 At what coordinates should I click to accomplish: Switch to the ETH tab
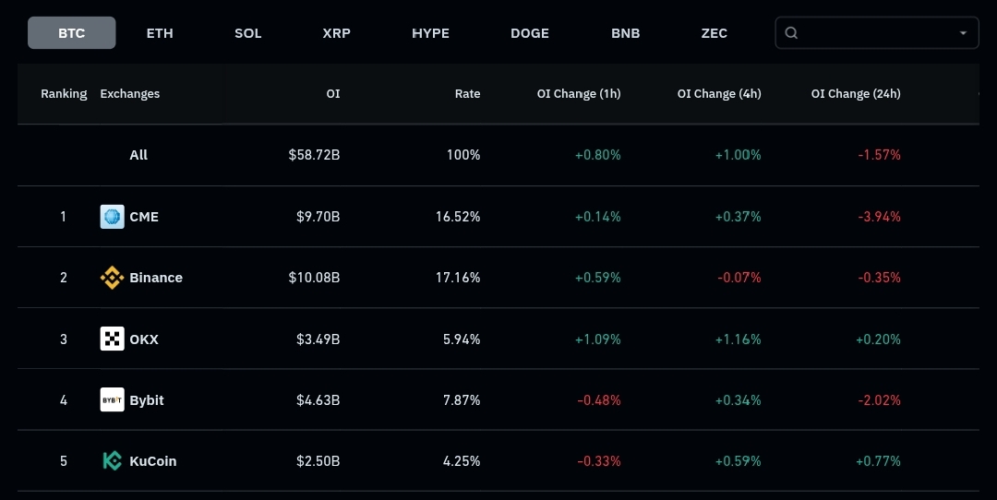point(160,33)
